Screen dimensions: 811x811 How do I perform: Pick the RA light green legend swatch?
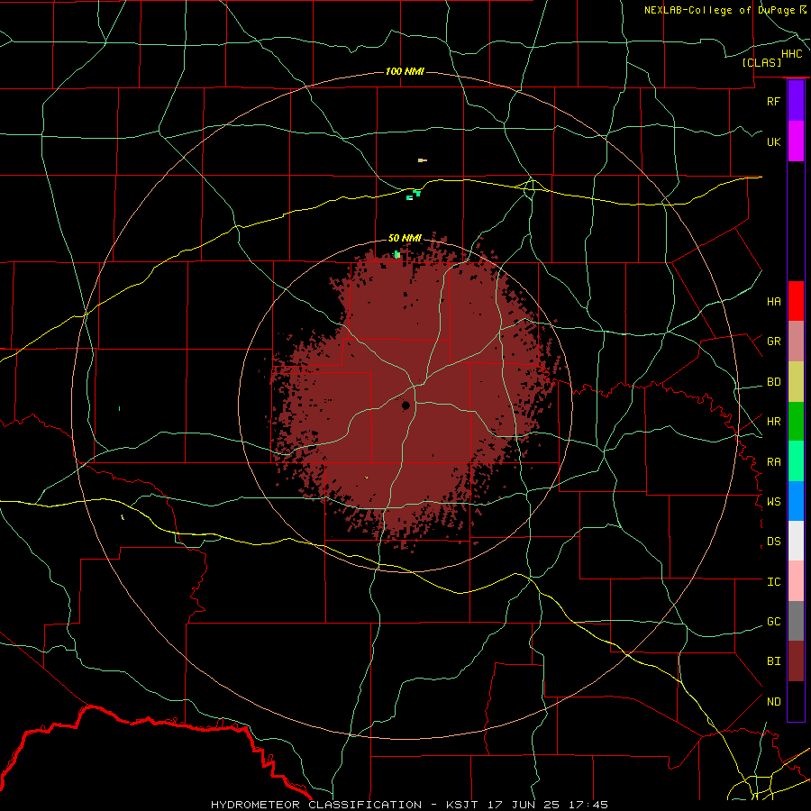click(796, 461)
